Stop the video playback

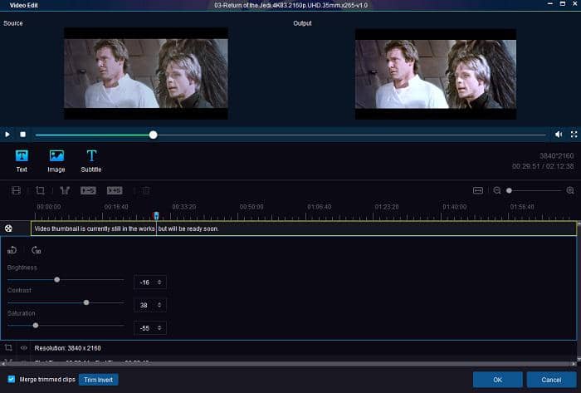(22, 135)
